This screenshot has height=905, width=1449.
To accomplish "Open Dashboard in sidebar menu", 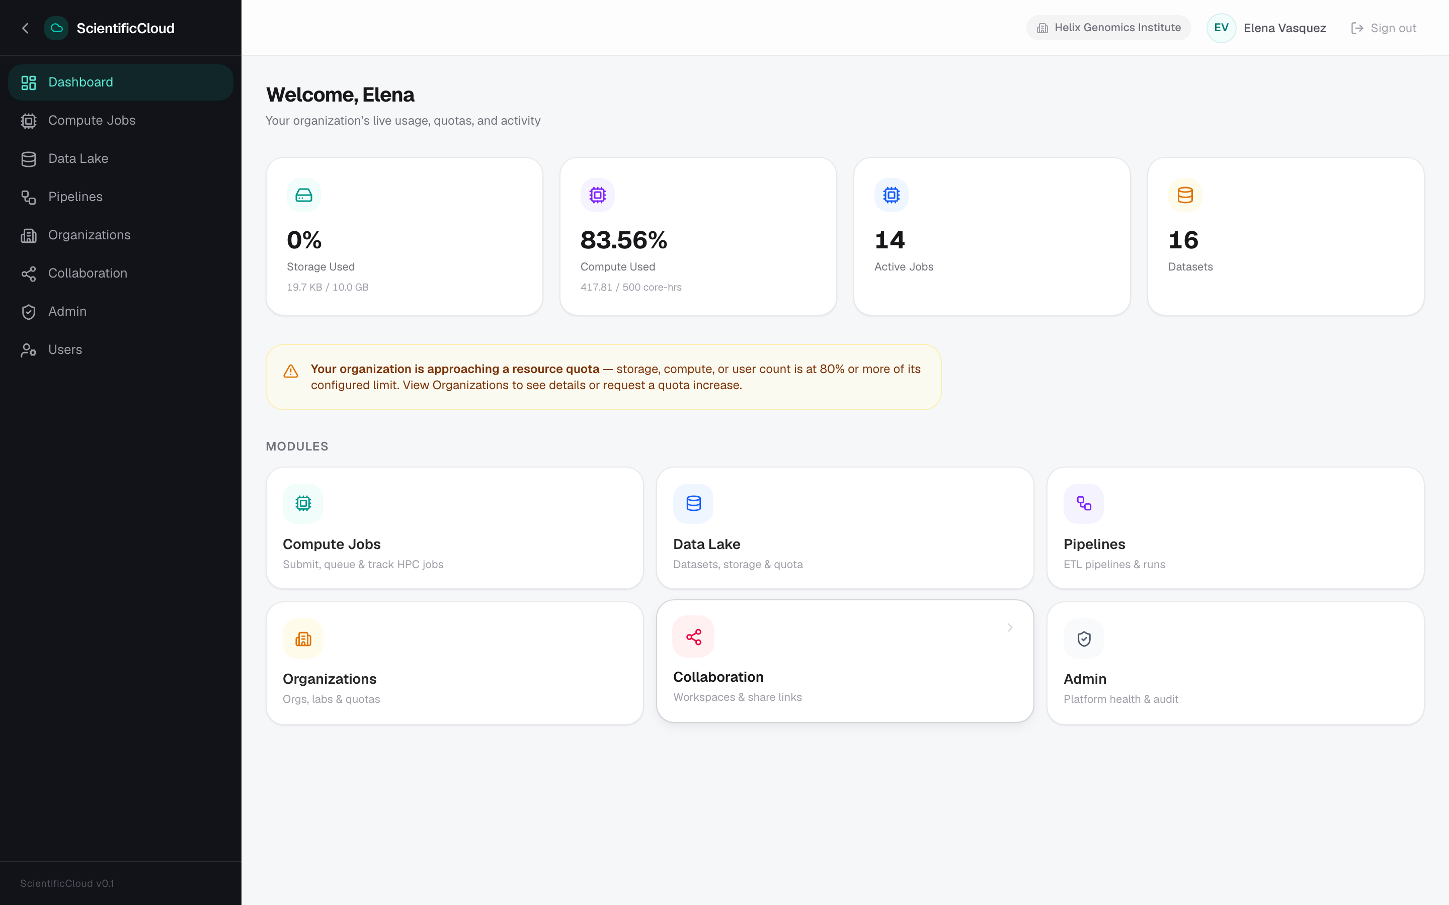I will pos(120,82).
